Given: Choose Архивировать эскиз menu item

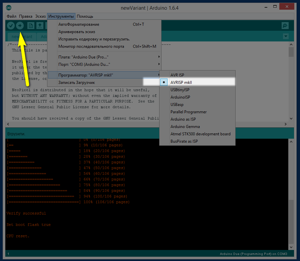Looking at the screenshot, I should click(x=104, y=32).
